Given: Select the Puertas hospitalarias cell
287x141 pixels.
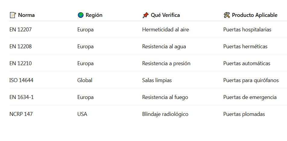Looking at the screenshot, I should [x=247, y=30].
